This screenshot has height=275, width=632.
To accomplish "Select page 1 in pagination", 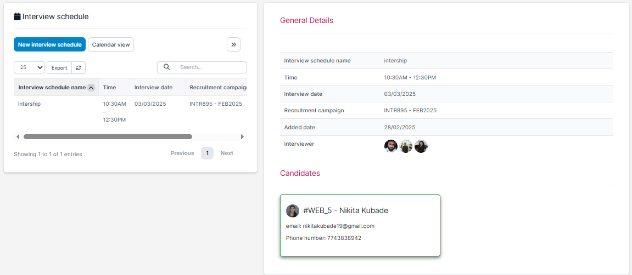I will click(207, 153).
